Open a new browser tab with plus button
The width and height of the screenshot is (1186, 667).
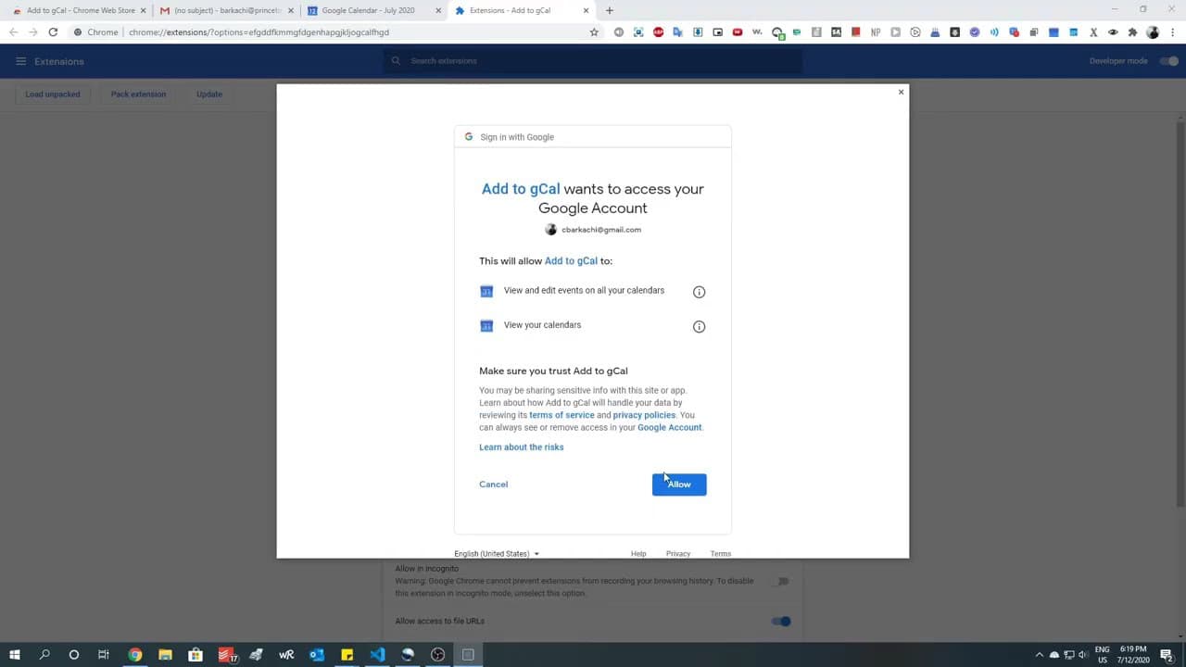[x=609, y=10]
